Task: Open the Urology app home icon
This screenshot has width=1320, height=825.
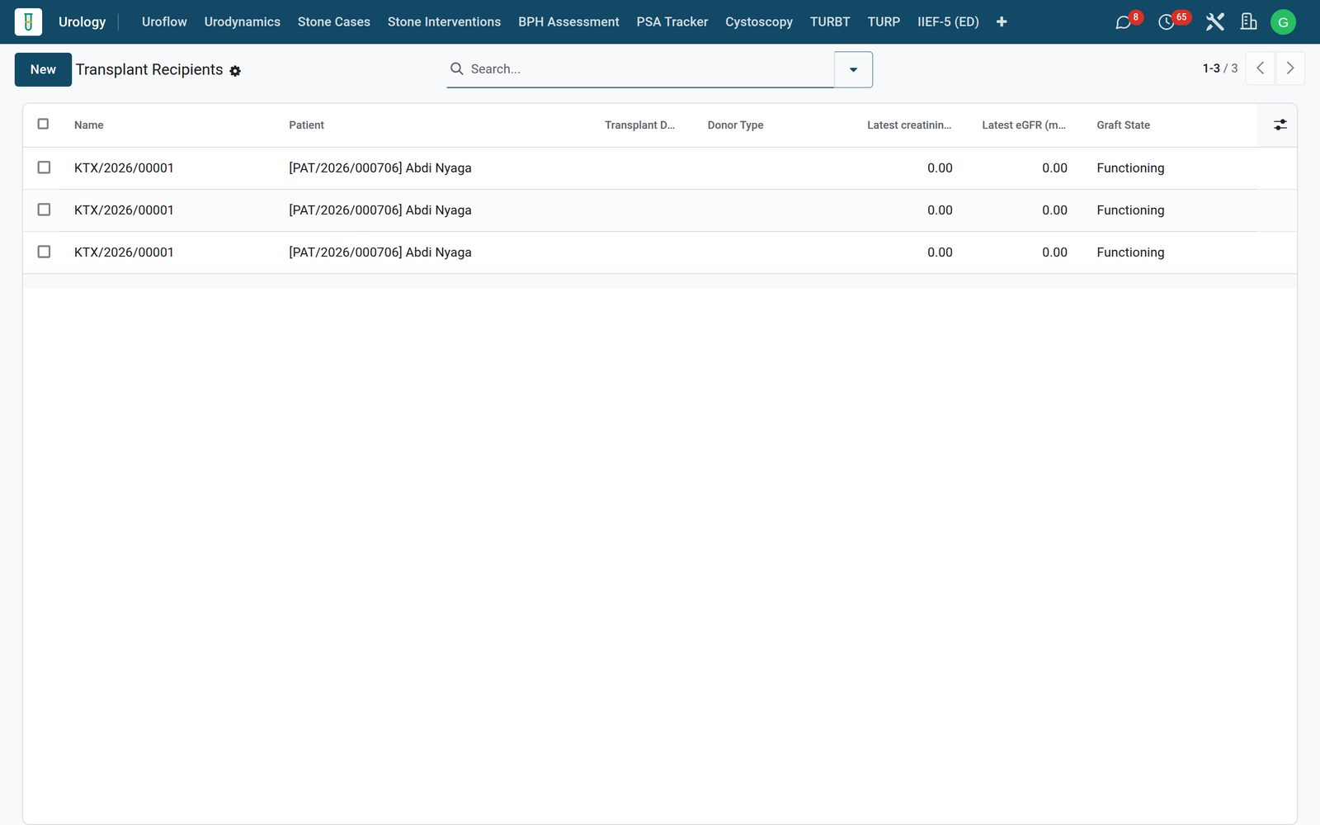Action: tap(28, 22)
